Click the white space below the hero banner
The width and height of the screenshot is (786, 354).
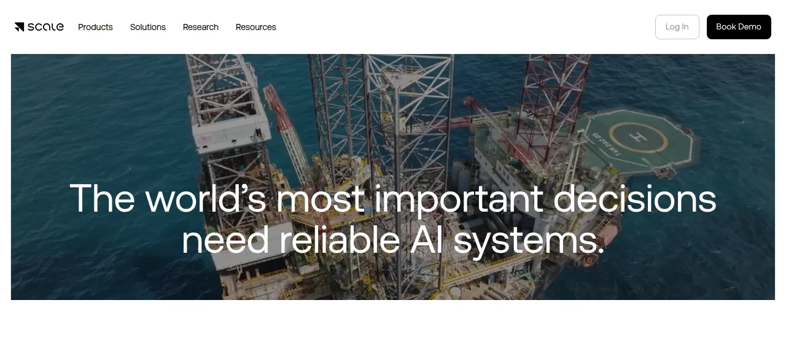coord(393,326)
